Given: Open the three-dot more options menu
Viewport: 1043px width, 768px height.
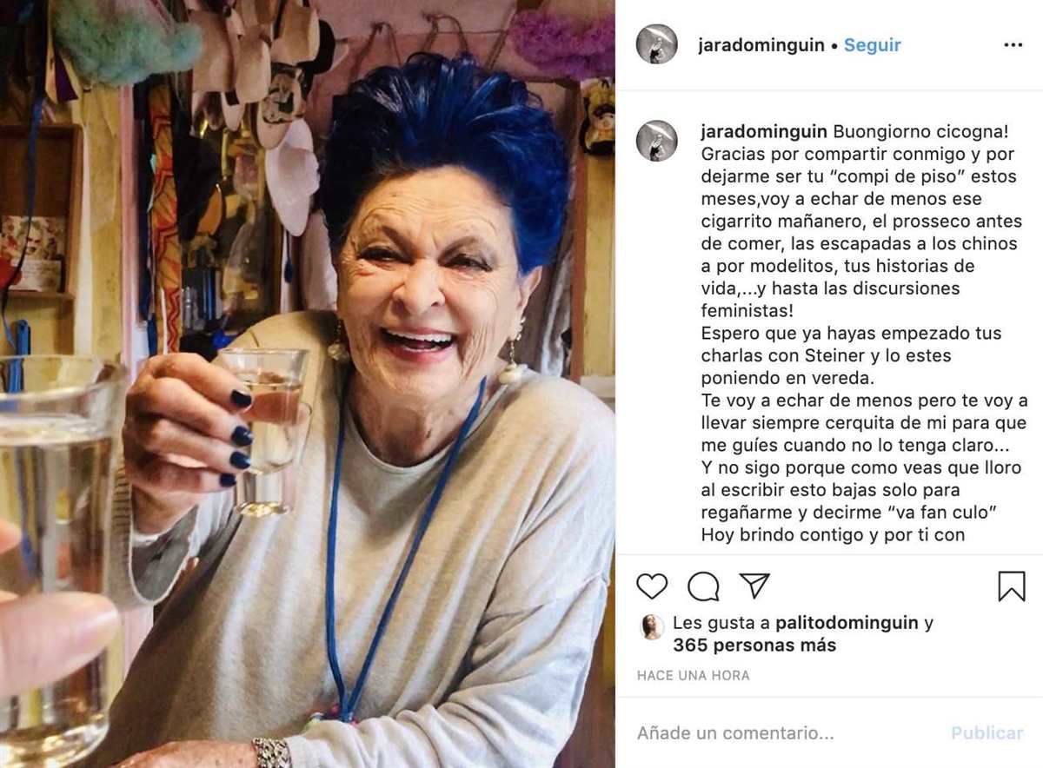Looking at the screenshot, I should coord(1013,45).
